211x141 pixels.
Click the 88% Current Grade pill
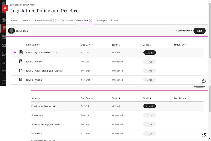(x=199, y=31)
